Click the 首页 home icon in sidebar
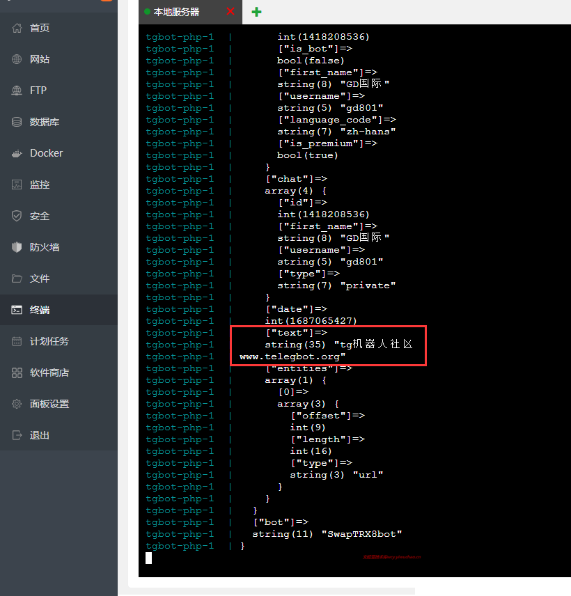 pyautogui.click(x=17, y=28)
